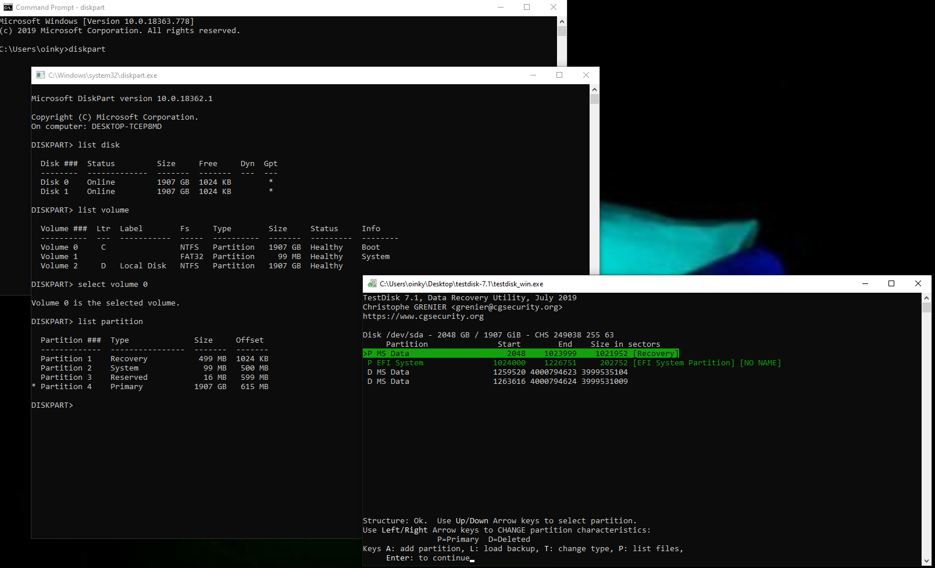Click the https://www.cgsecurity.org URL text
Screen dimensions: 935x568
[423, 317]
